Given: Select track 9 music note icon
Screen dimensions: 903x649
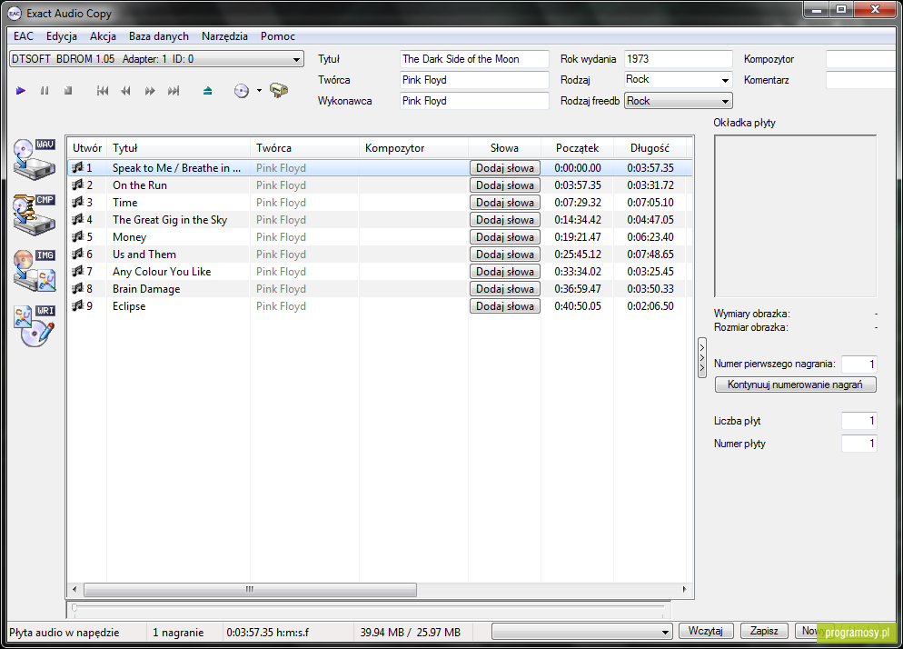Looking at the screenshot, I should [x=78, y=306].
